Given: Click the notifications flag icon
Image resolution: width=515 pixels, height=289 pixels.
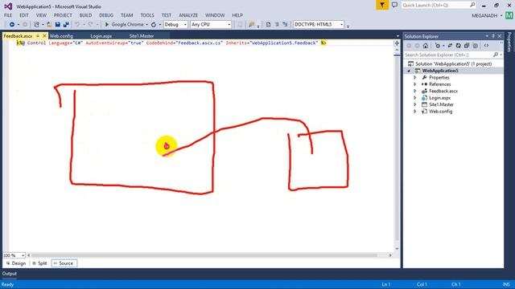Looking at the screenshot, I should (x=382, y=5).
